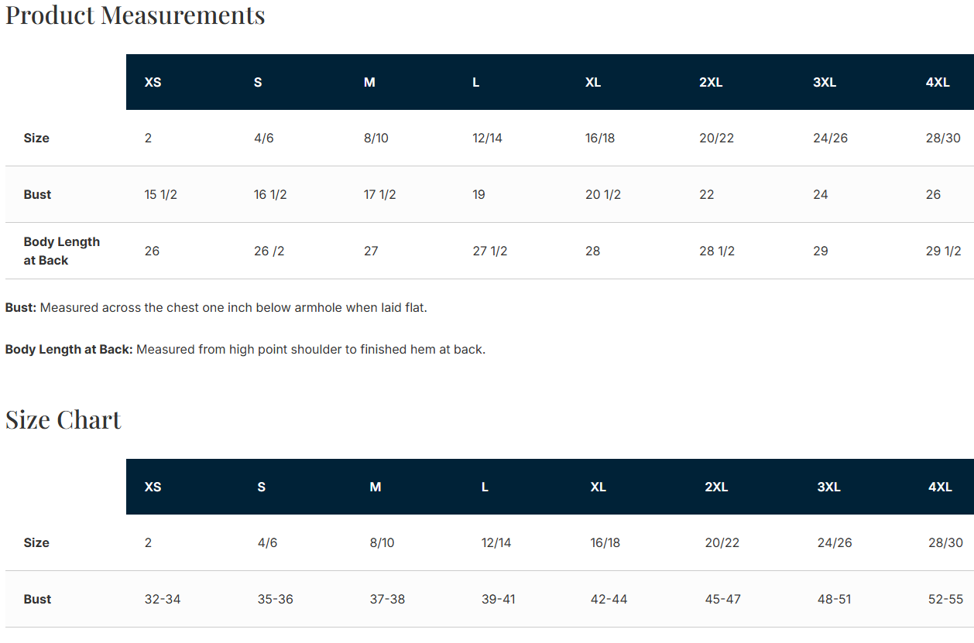Select the bust range 42-44 cell

click(x=609, y=599)
